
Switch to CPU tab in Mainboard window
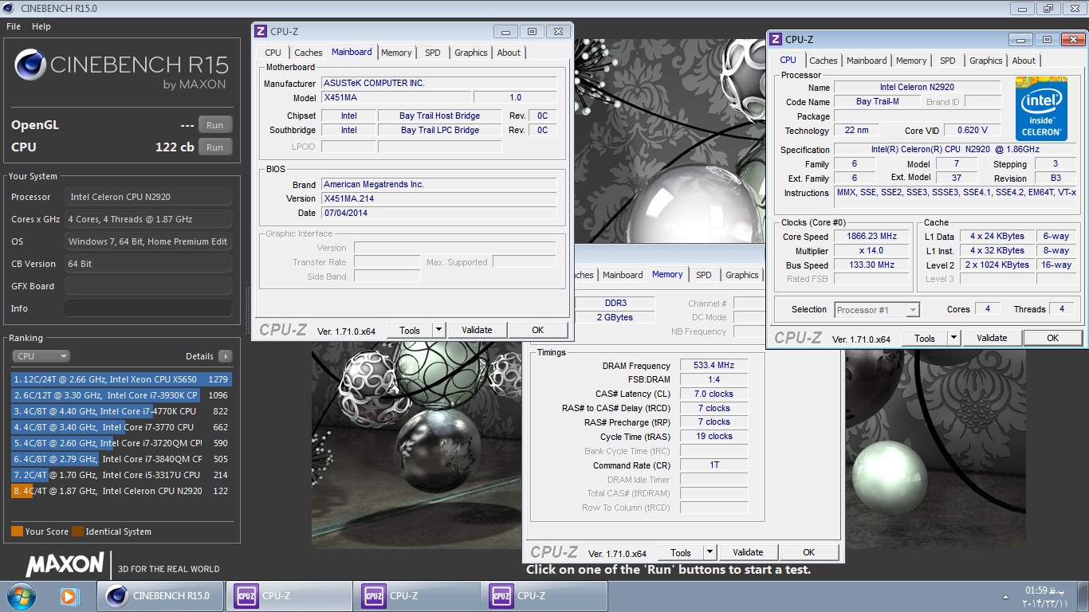click(x=273, y=53)
